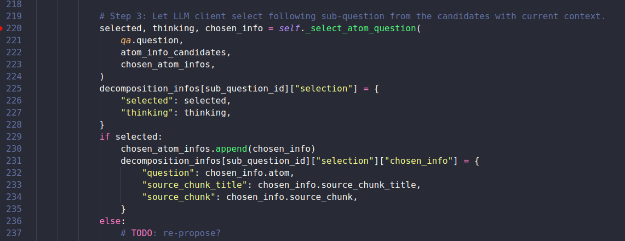
Task: Select line number 225 in the gutter
Action: click(14, 88)
